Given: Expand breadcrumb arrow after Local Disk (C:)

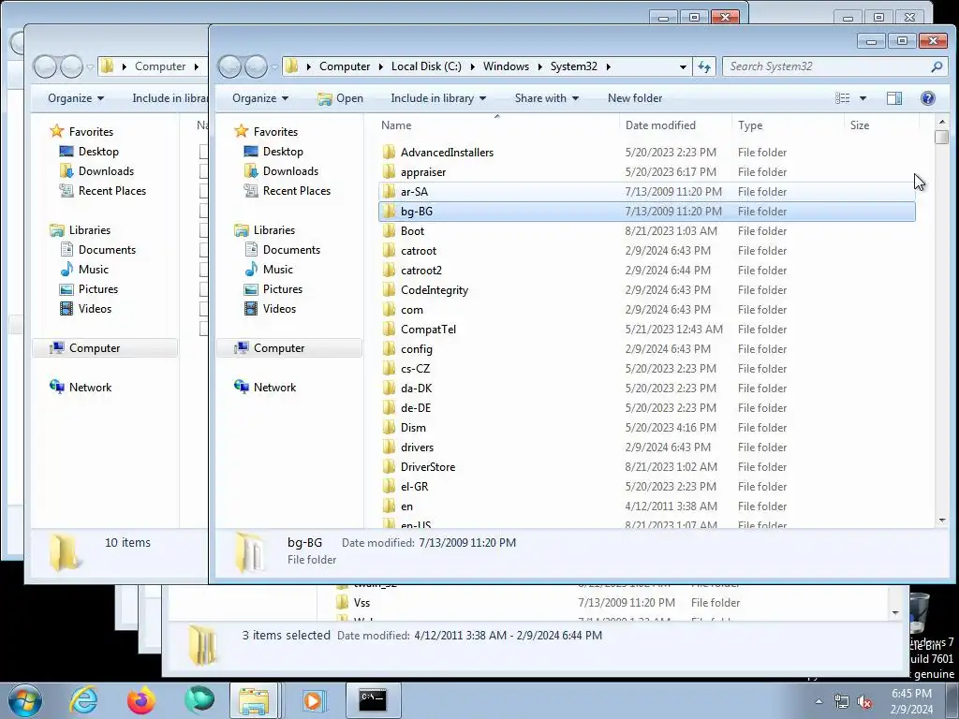Looking at the screenshot, I should [x=472, y=66].
